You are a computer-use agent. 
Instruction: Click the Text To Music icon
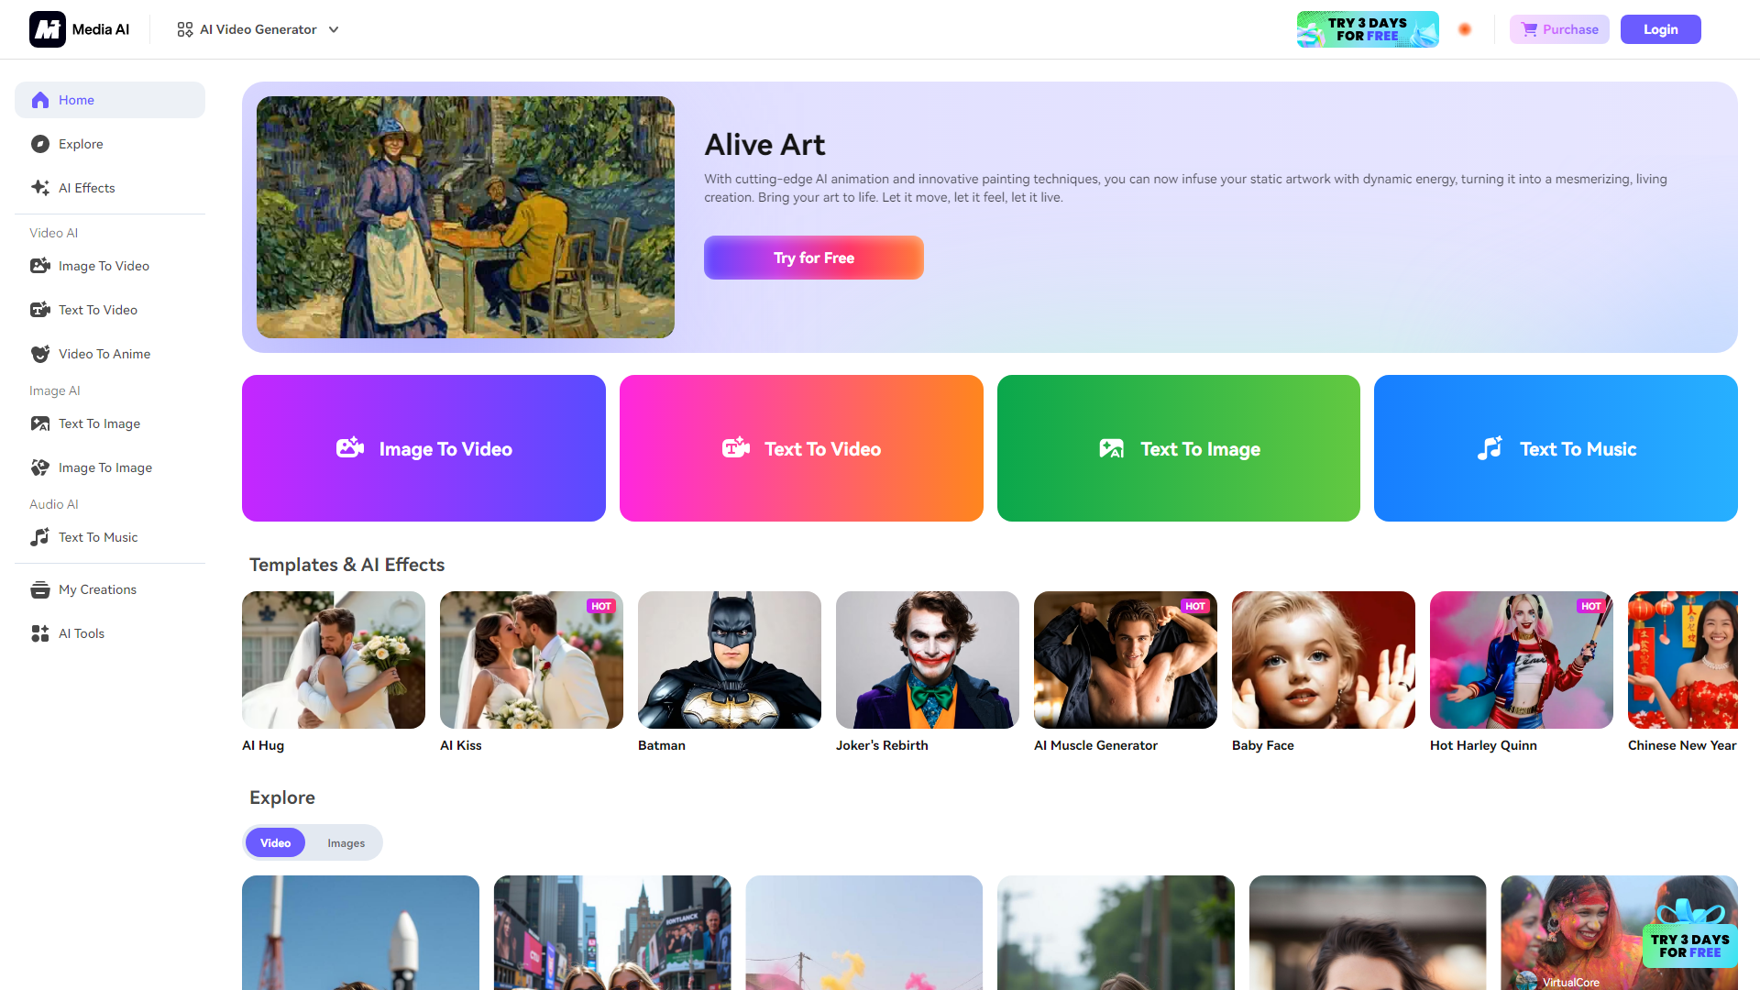point(1490,448)
